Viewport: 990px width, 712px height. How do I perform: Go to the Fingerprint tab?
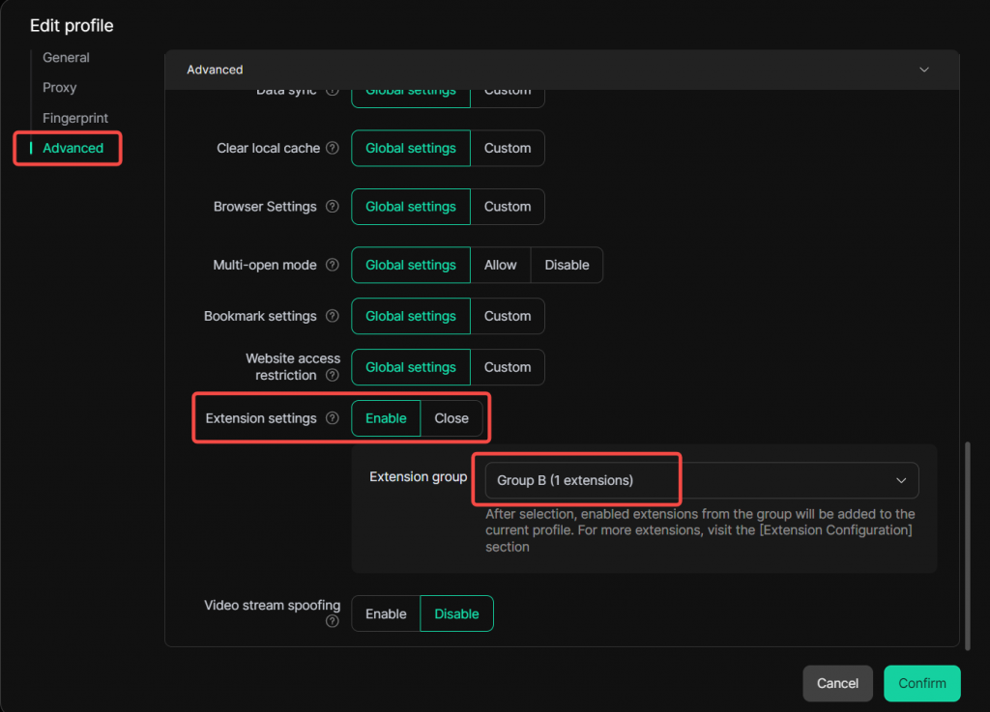[75, 118]
